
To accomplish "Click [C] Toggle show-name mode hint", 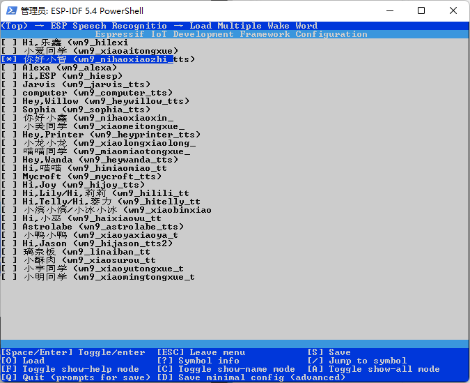I will coord(226,369).
